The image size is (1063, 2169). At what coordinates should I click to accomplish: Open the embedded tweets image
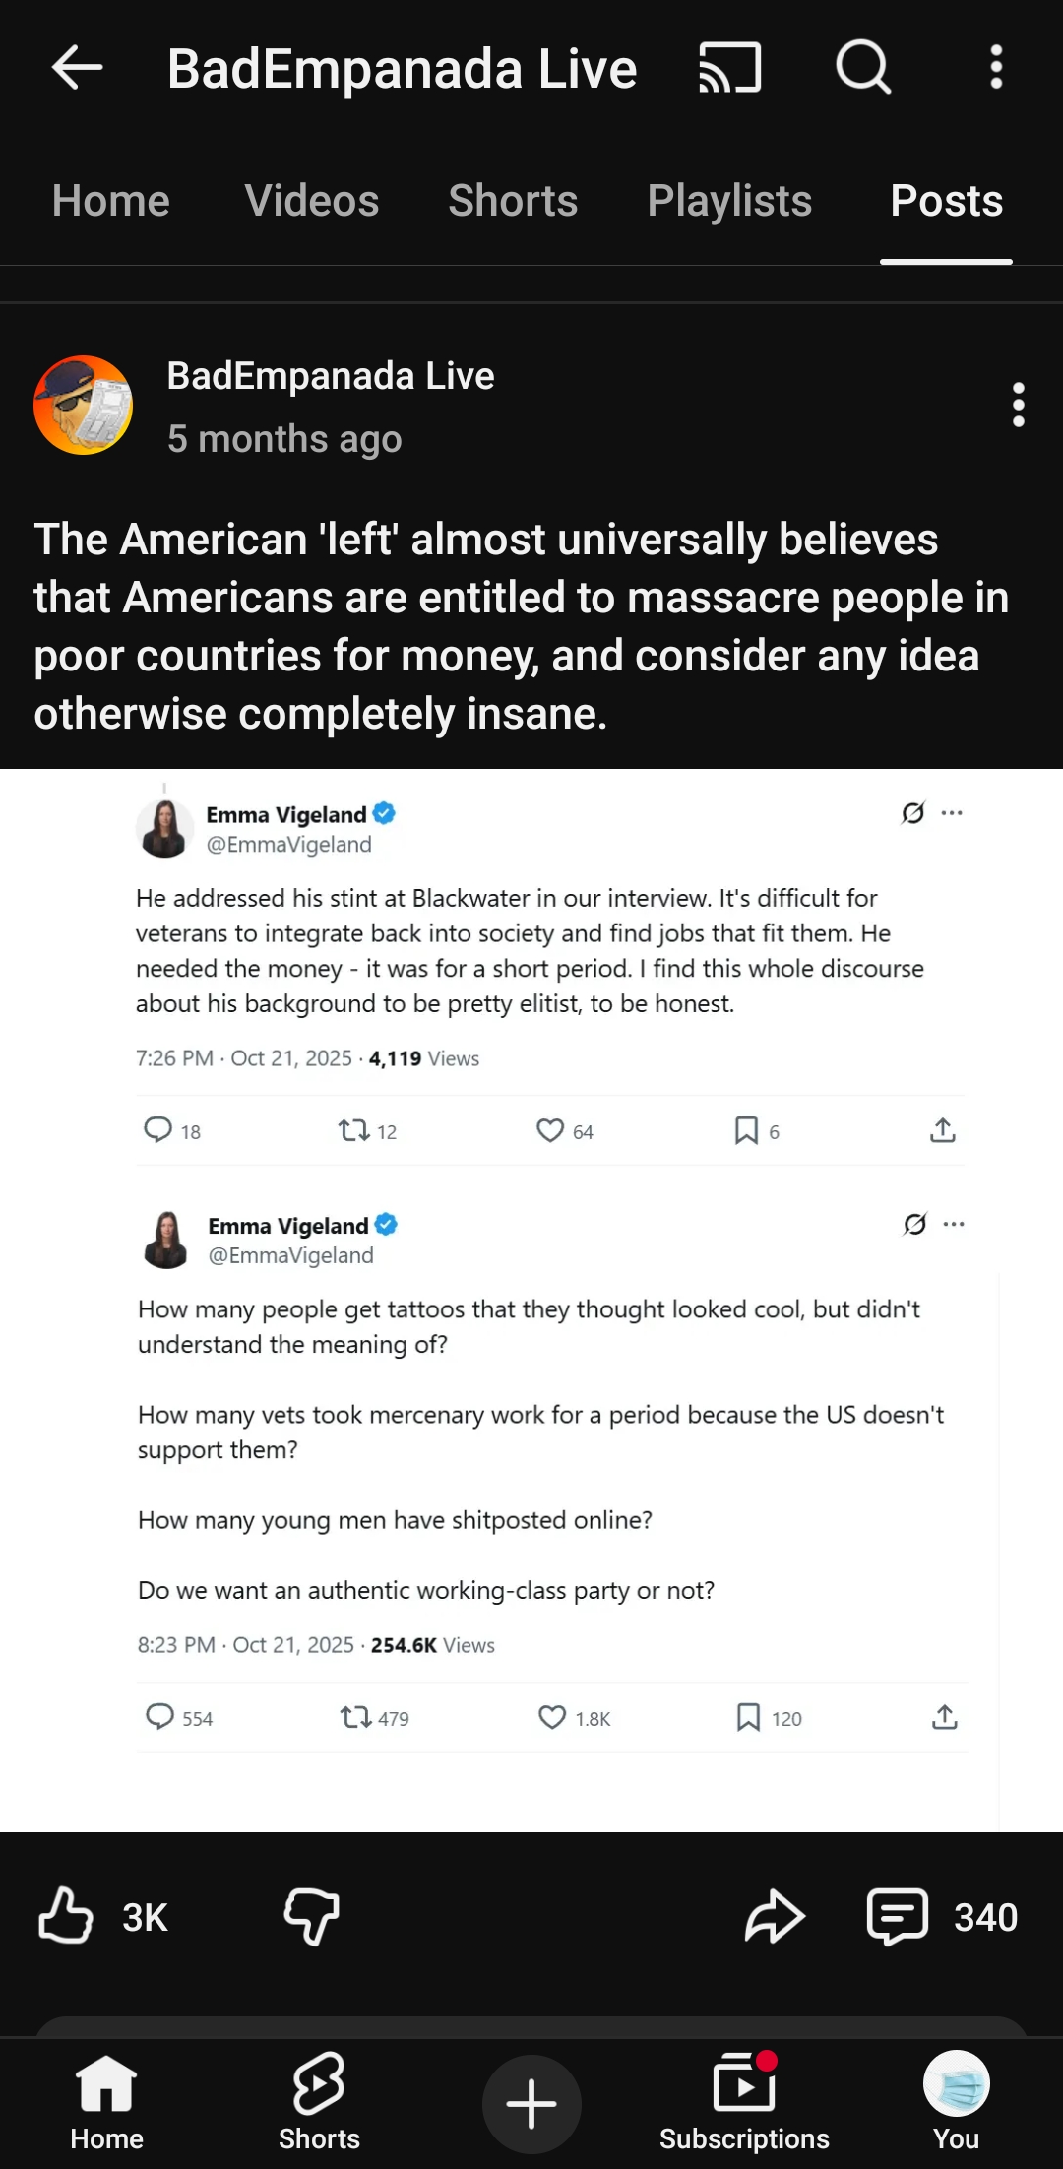(x=531, y=1300)
